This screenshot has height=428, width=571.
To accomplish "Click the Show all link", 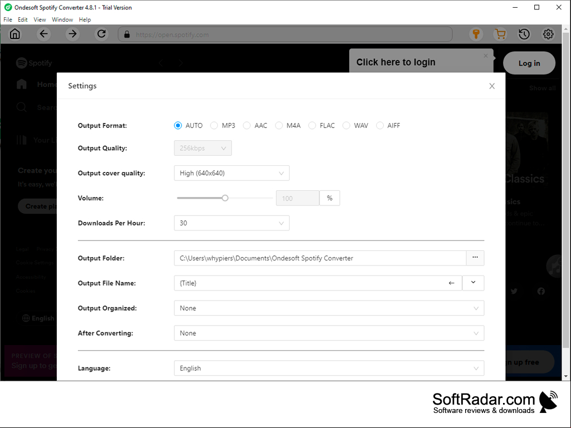I will 542,88.
